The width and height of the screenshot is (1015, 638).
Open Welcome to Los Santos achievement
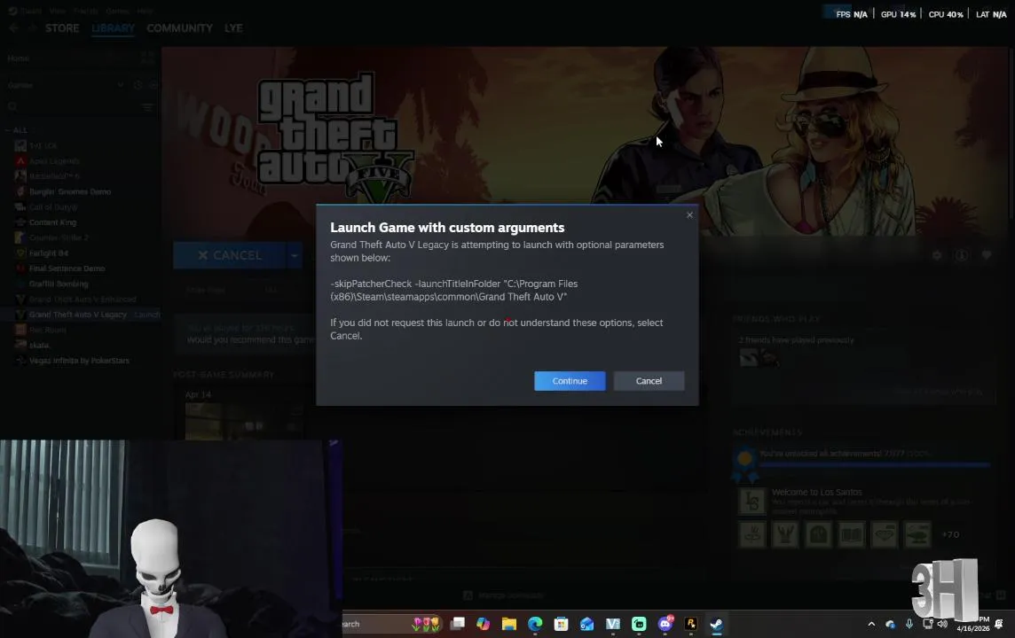point(817,493)
